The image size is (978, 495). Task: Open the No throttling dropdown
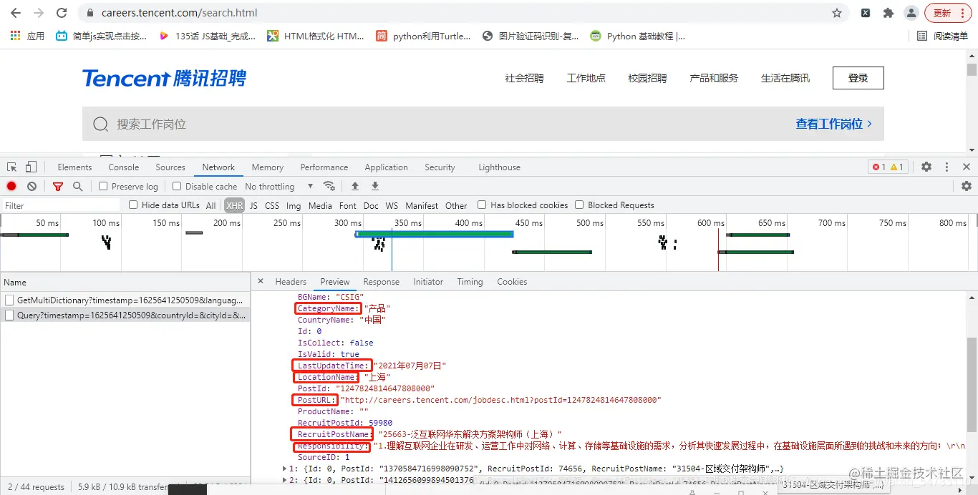tap(279, 186)
